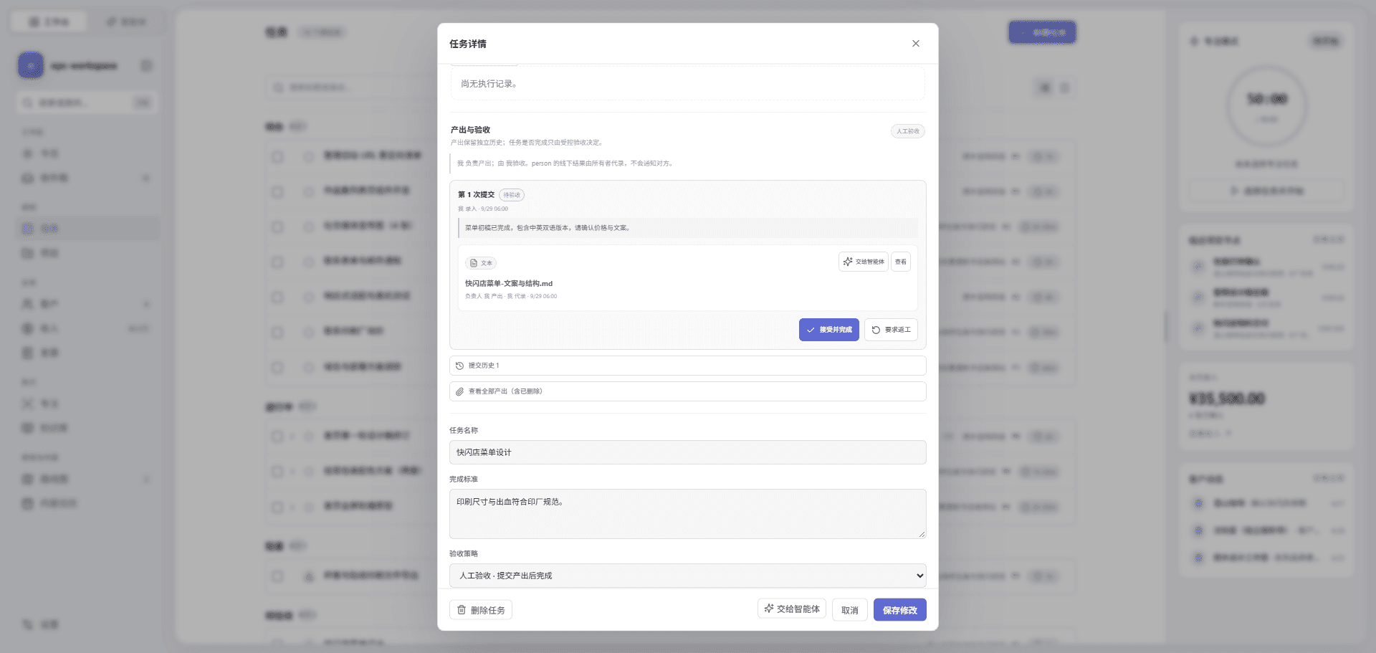The image size is (1376, 653).
Task: Click the 第 1 次提交 title
Action: tap(477, 195)
